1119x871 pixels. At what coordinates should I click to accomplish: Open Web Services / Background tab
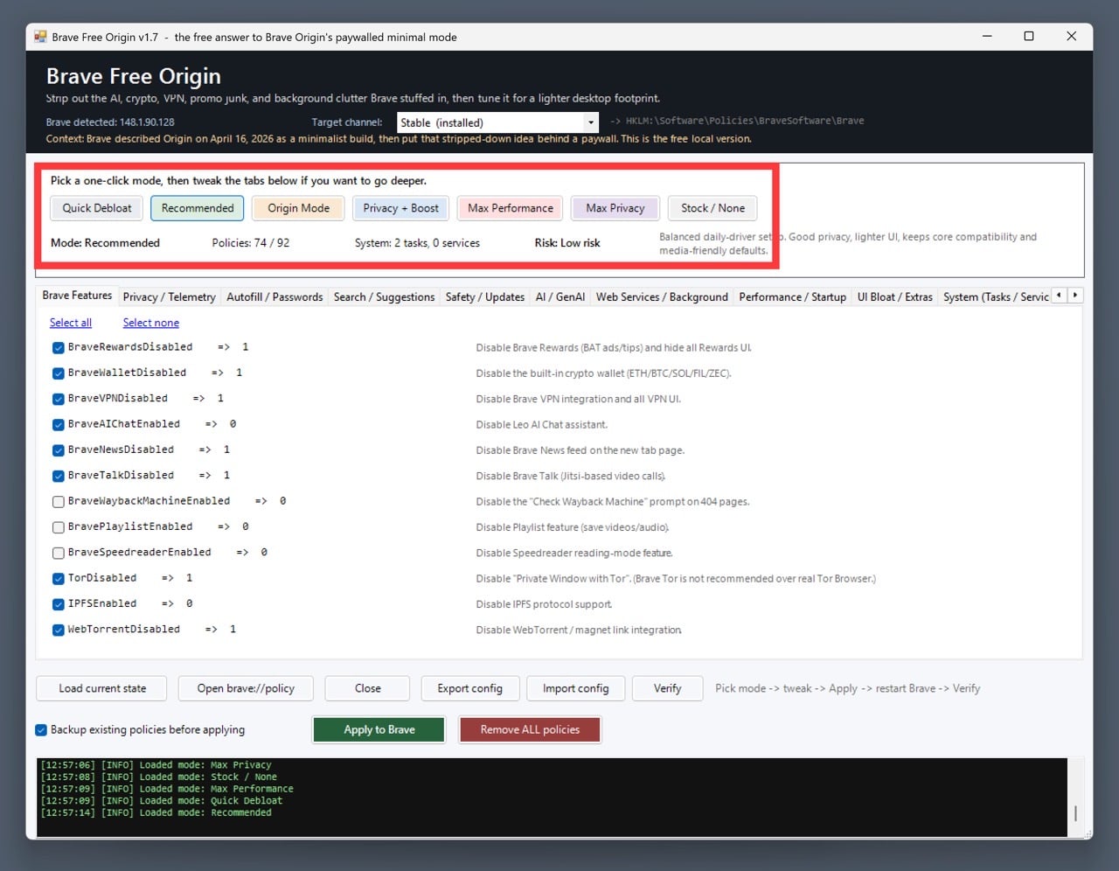(x=662, y=297)
